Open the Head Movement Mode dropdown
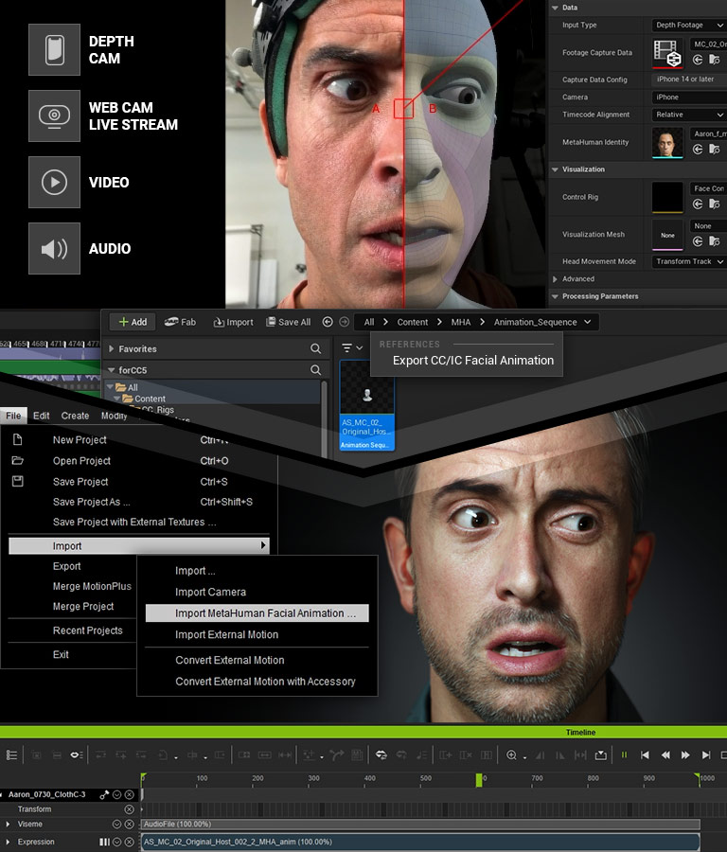The image size is (727, 852). click(x=688, y=261)
